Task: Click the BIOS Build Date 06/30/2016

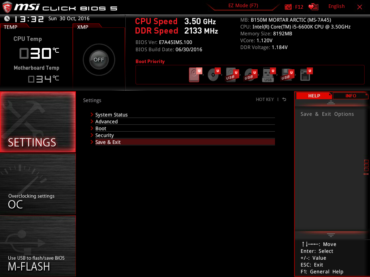Action: click(169, 49)
